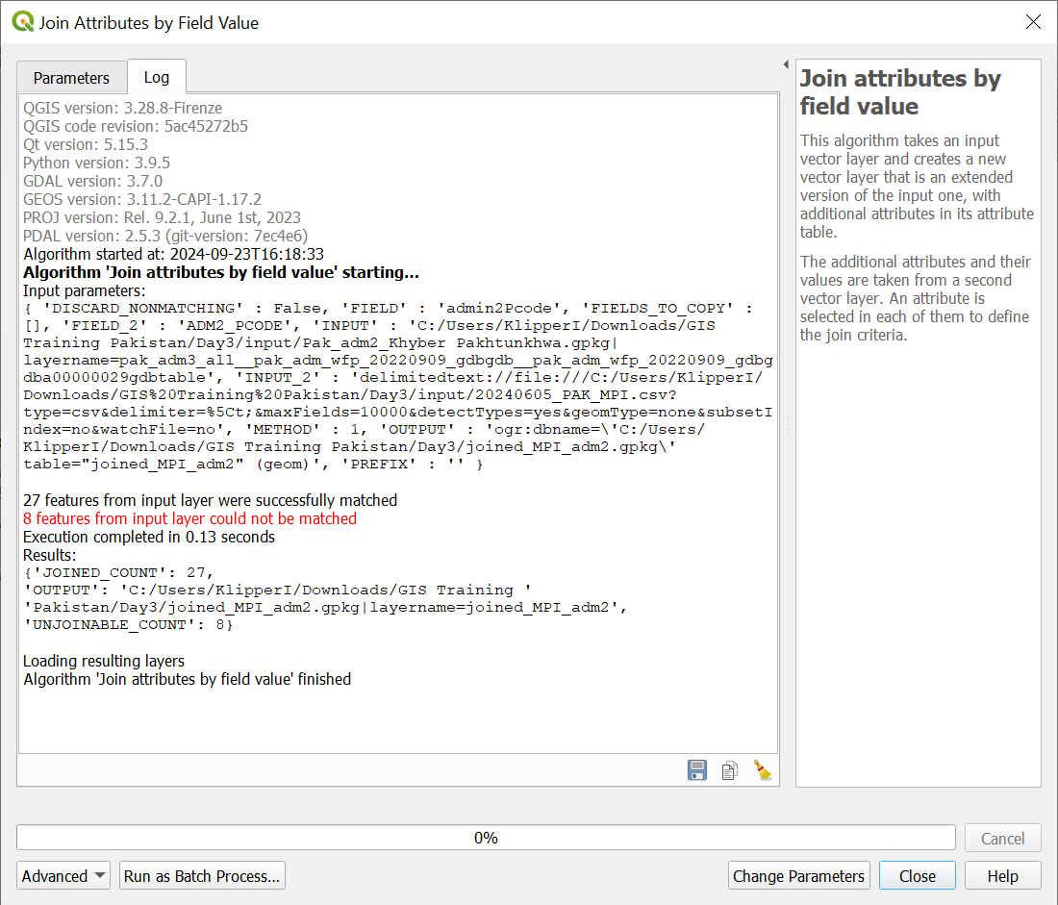Click the greyed-out Cancel button
Image resolution: width=1058 pixels, height=905 pixels.
tap(1002, 839)
